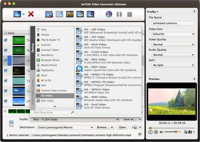Choose HD - WMV Video format
This screenshot has width=200, height=142.
coord(109,98)
